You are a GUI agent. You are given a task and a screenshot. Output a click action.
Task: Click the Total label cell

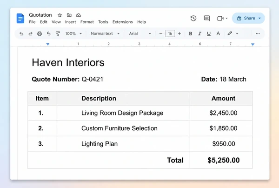point(108,160)
